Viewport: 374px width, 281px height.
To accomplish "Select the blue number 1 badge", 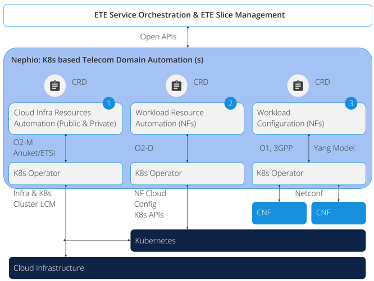I will point(109,103).
